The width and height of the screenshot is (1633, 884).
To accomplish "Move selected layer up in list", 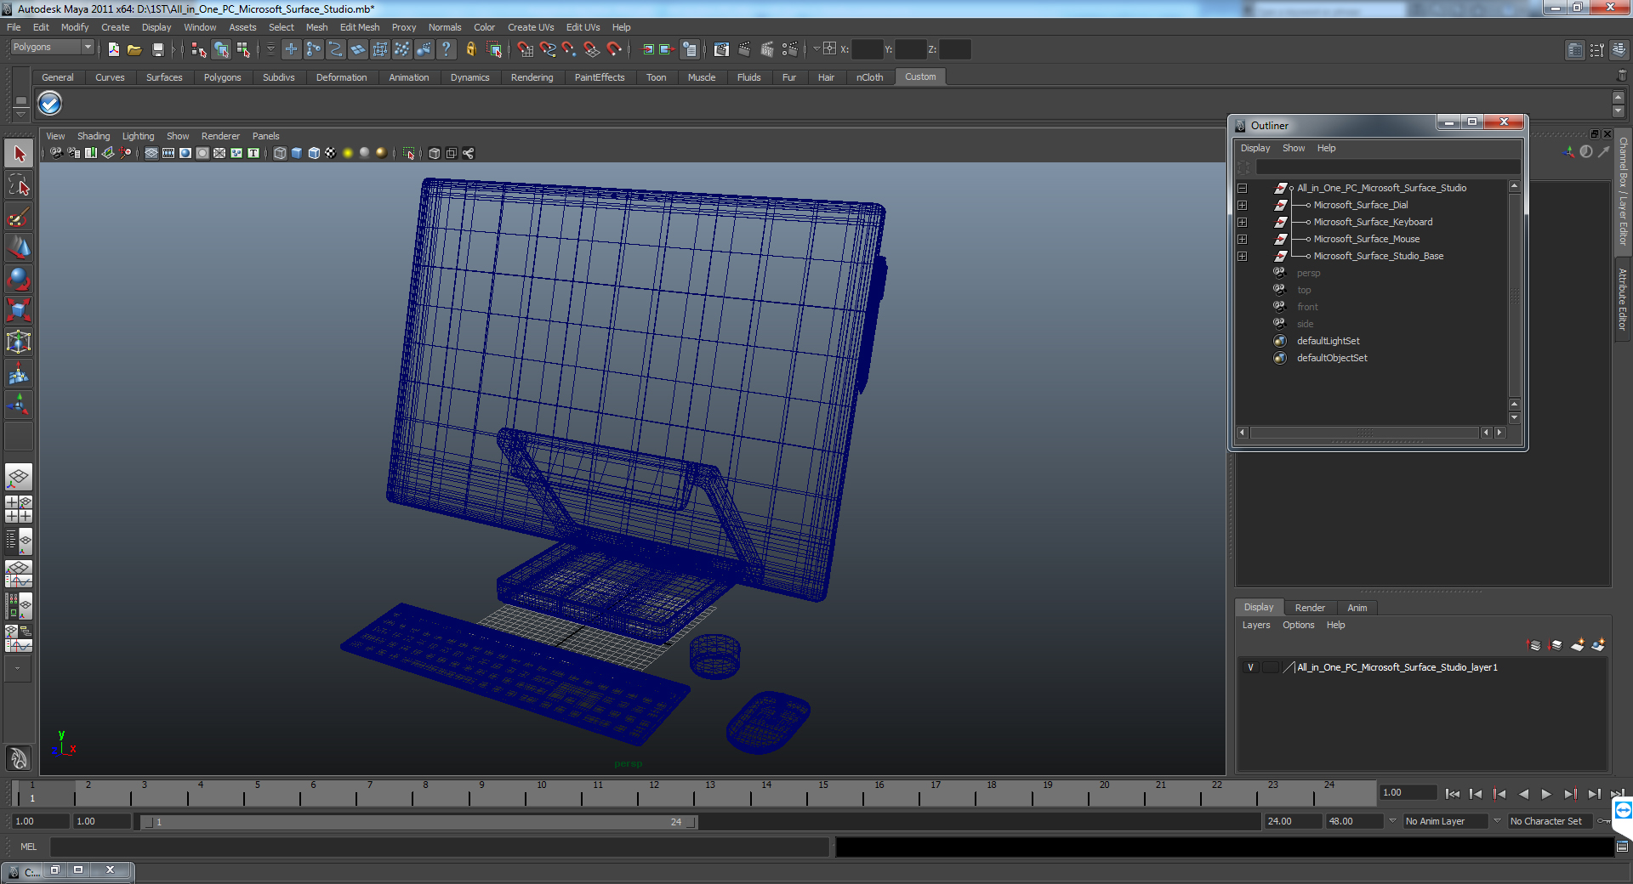I will (x=1534, y=645).
